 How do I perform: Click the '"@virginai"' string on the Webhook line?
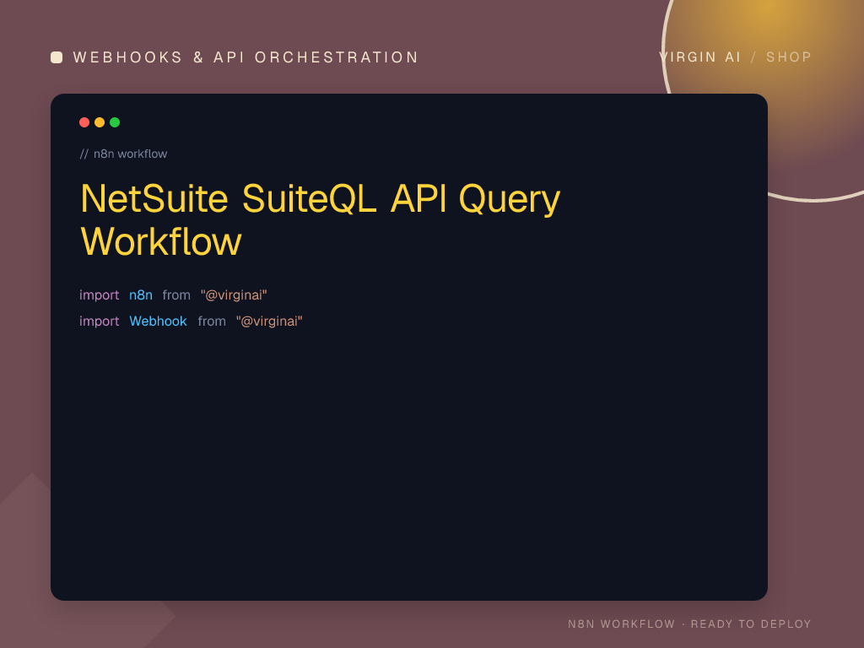pos(269,321)
